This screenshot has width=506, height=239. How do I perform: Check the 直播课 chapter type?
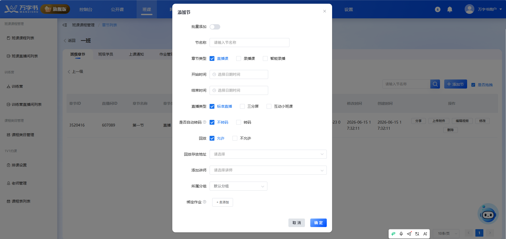(212, 58)
